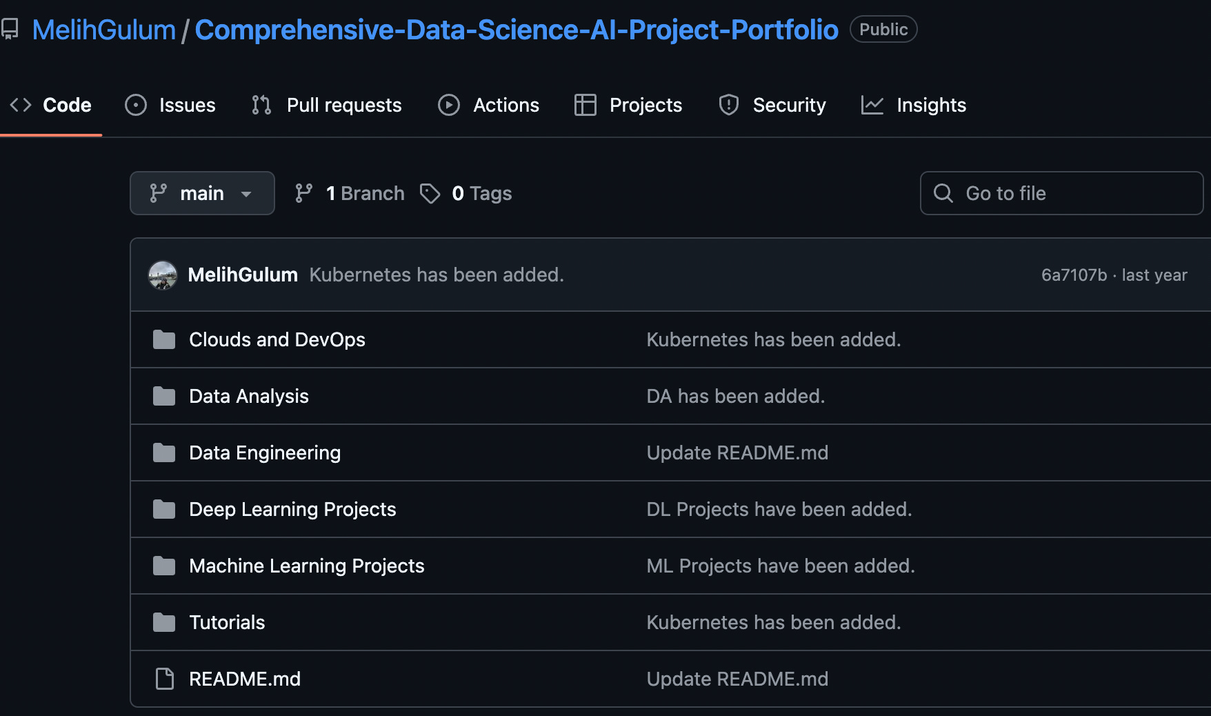Click the folder icon for Data Engineering
Viewport: 1211px width, 716px height.
point(164,453)
